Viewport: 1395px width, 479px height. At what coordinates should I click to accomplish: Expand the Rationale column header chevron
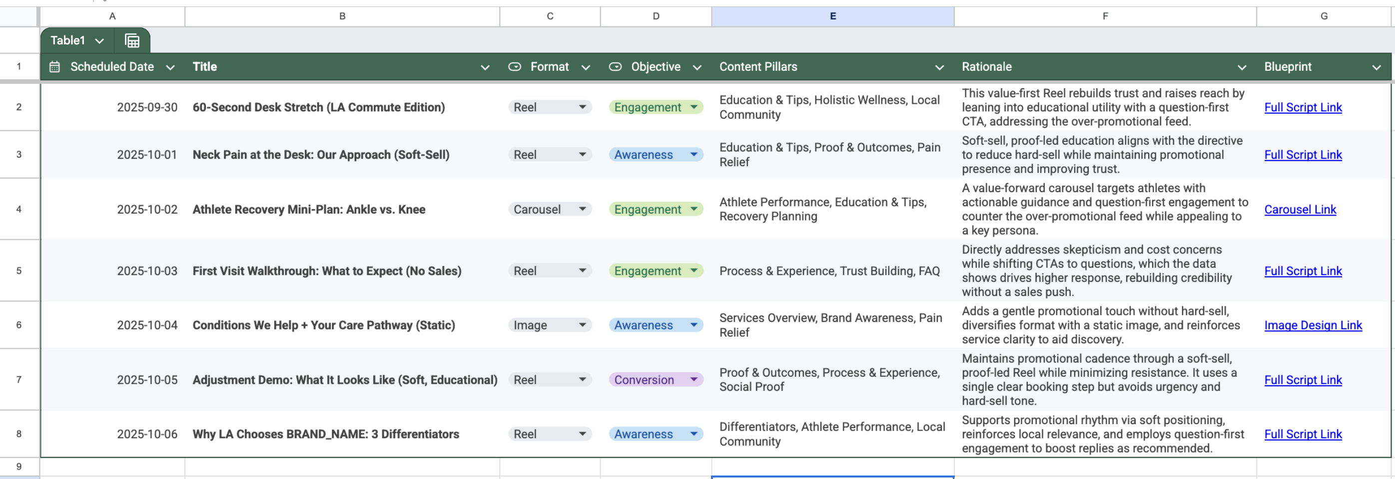(x=1242, y=67)
